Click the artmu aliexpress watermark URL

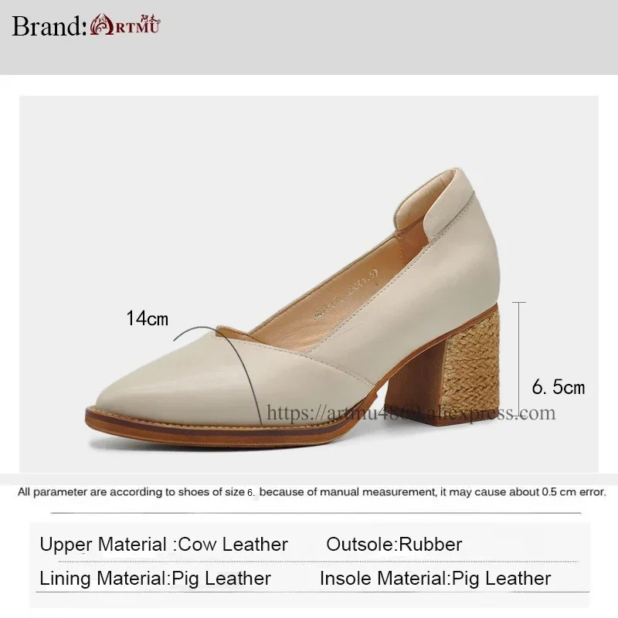pos(411,413)
